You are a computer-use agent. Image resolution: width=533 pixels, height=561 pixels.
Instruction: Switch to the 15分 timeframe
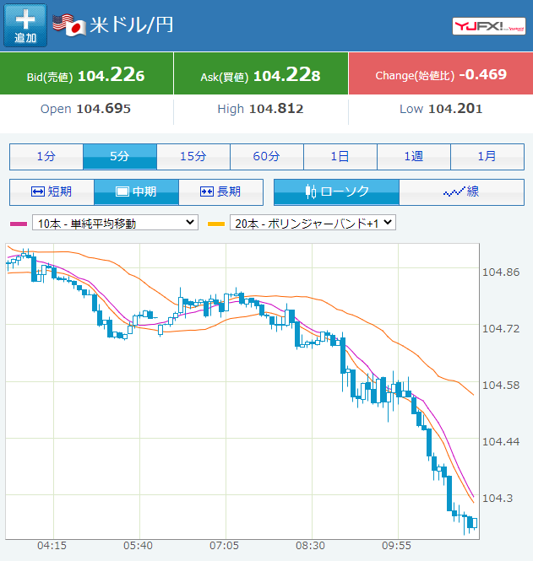(193, 157)
